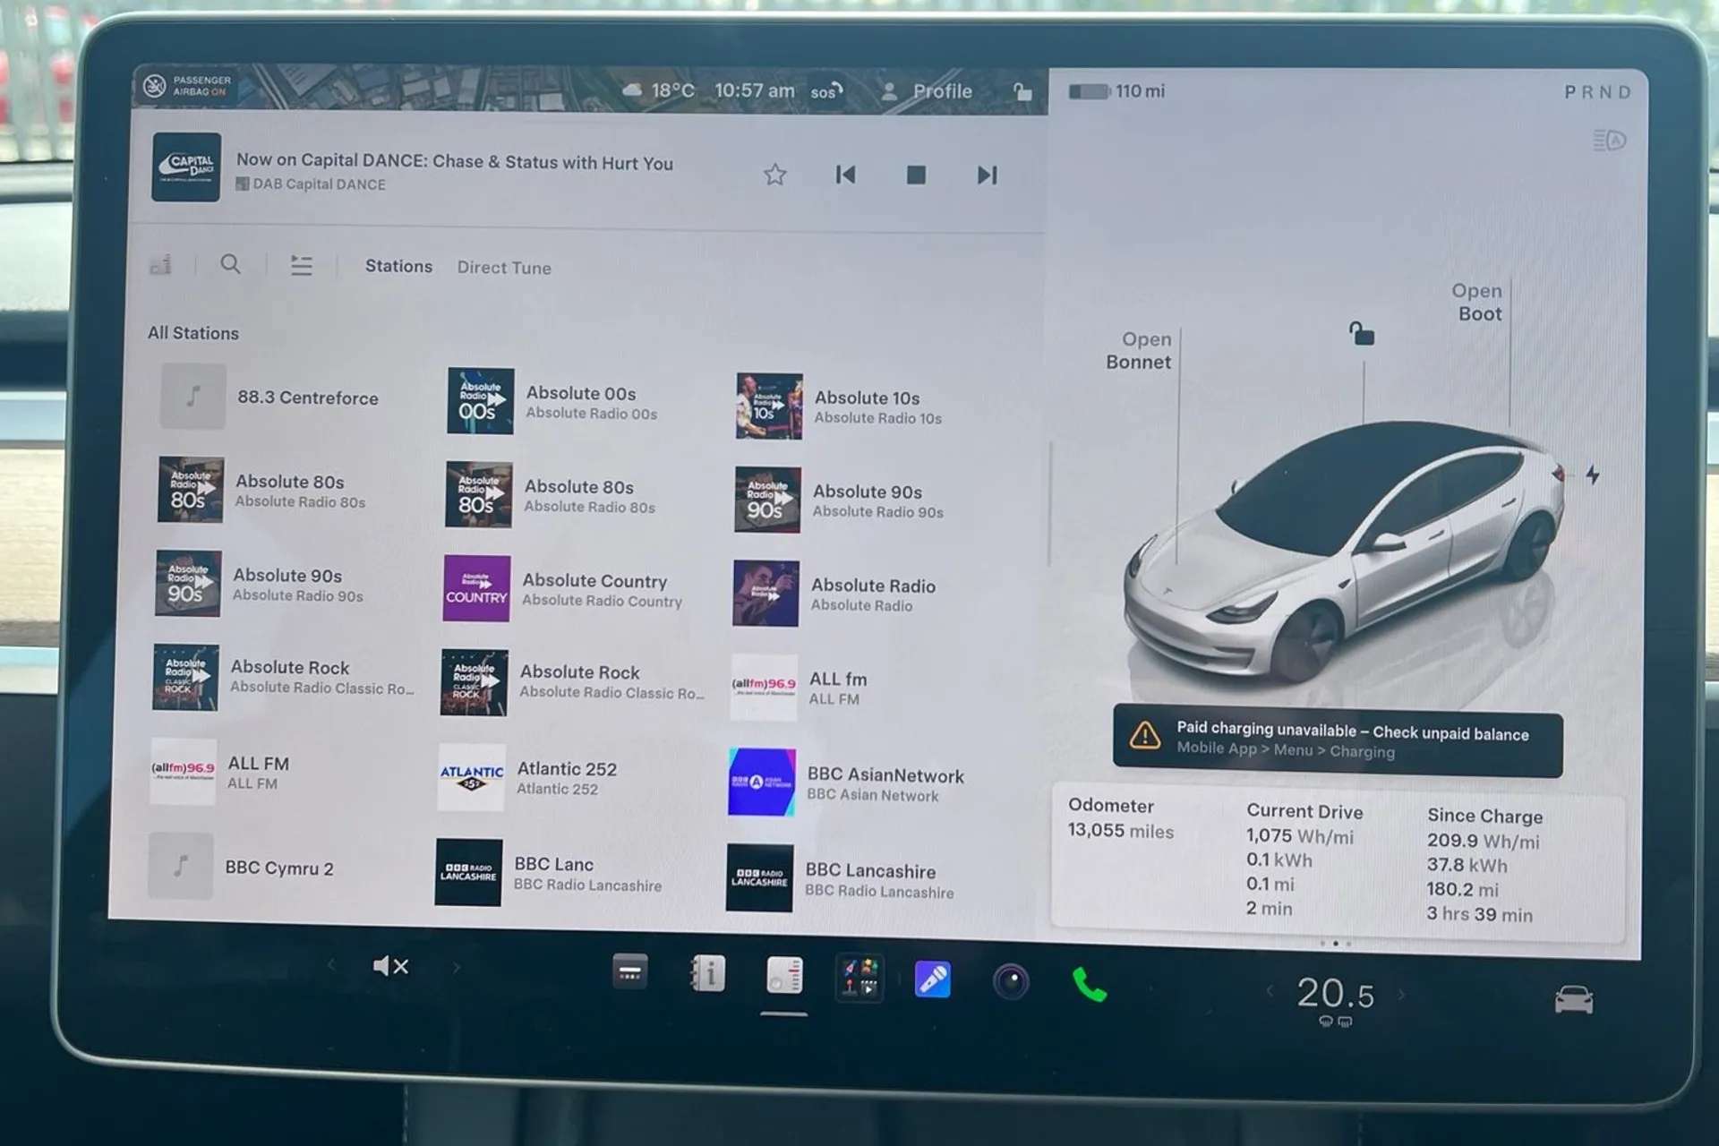Tap the Current Drive stats column

(x=1304, y=859)
